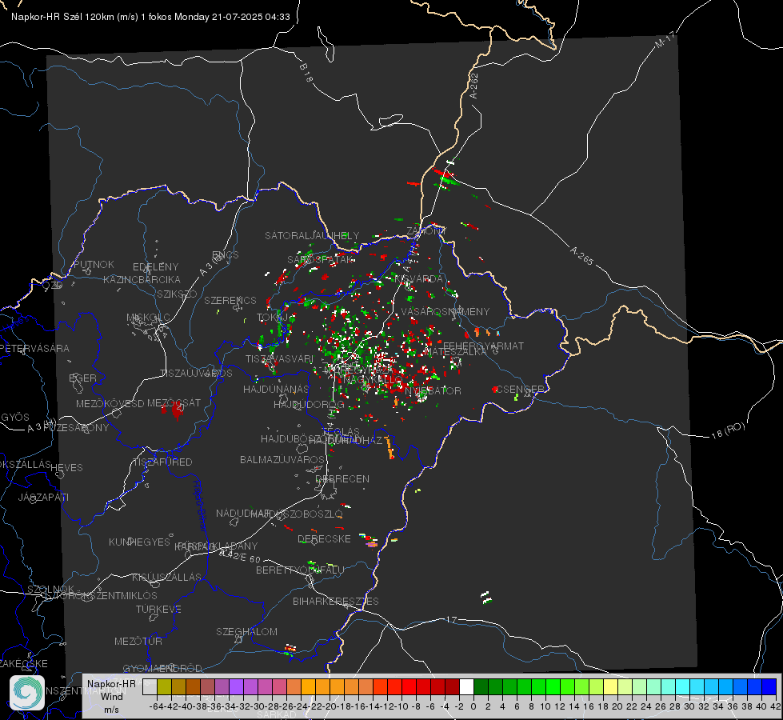Image resolution: width=783 pixels, height=720 pixels.
Task: Click the DEBRECEN city label
Action: (342, 478)
